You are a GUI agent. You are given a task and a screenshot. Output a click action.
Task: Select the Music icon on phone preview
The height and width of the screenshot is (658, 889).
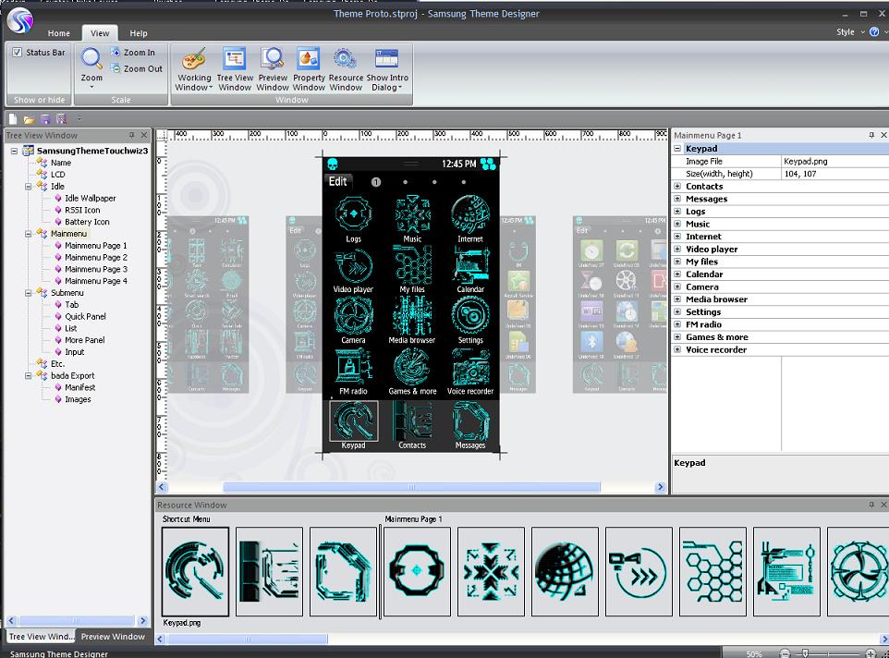tap(412, 214)
